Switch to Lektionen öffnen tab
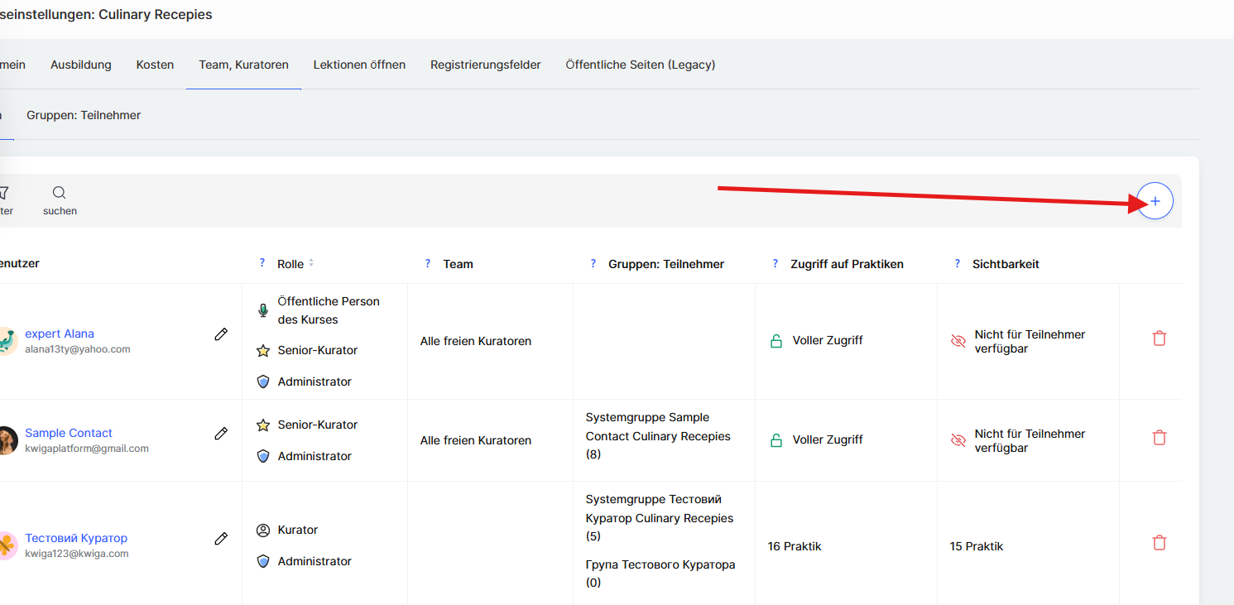This screenshot has height=605, width=1234. [x=359, y=65]
